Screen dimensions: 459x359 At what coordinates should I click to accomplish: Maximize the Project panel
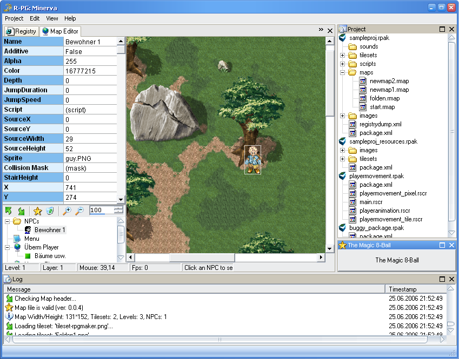(442, 29)
